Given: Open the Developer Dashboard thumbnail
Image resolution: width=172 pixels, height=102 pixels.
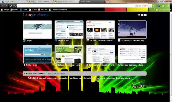Looking at the screenshot, I should 132,54.
